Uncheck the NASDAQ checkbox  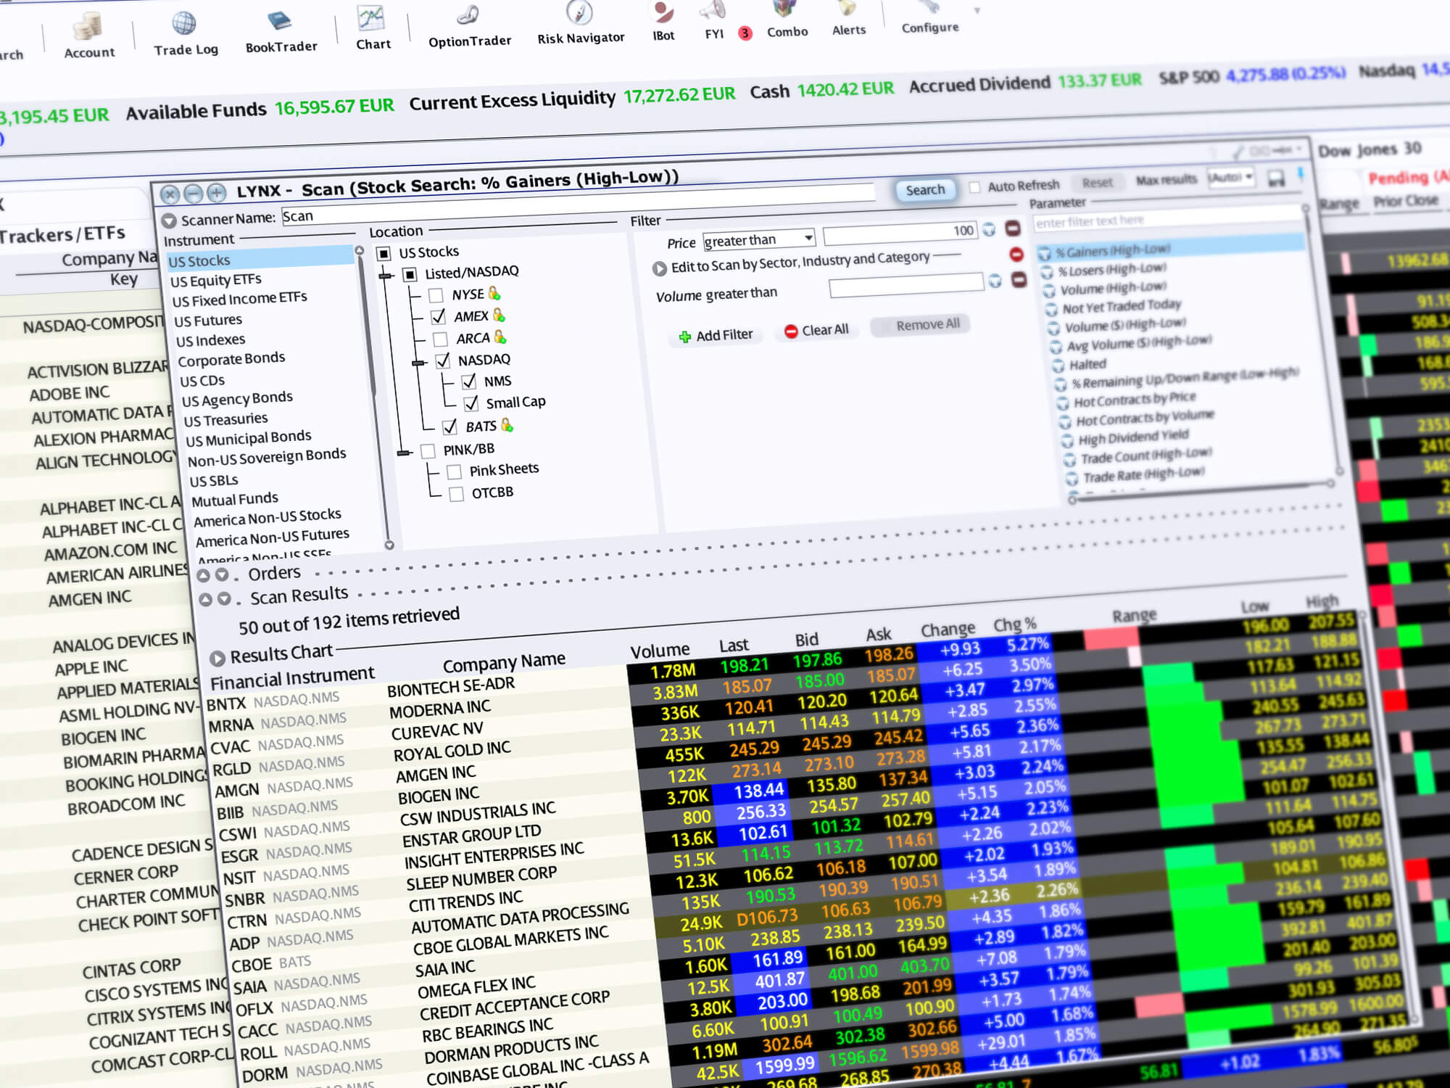point(442,360)
